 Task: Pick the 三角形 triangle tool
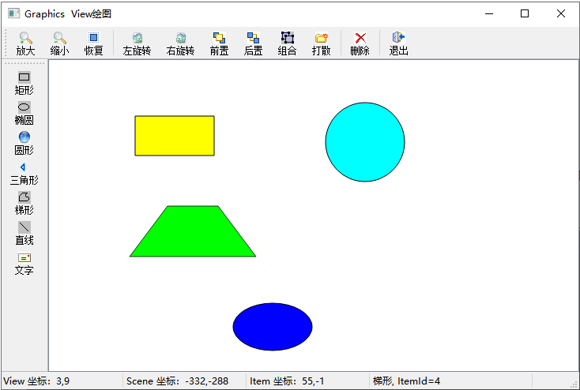[x=24, y=173]
